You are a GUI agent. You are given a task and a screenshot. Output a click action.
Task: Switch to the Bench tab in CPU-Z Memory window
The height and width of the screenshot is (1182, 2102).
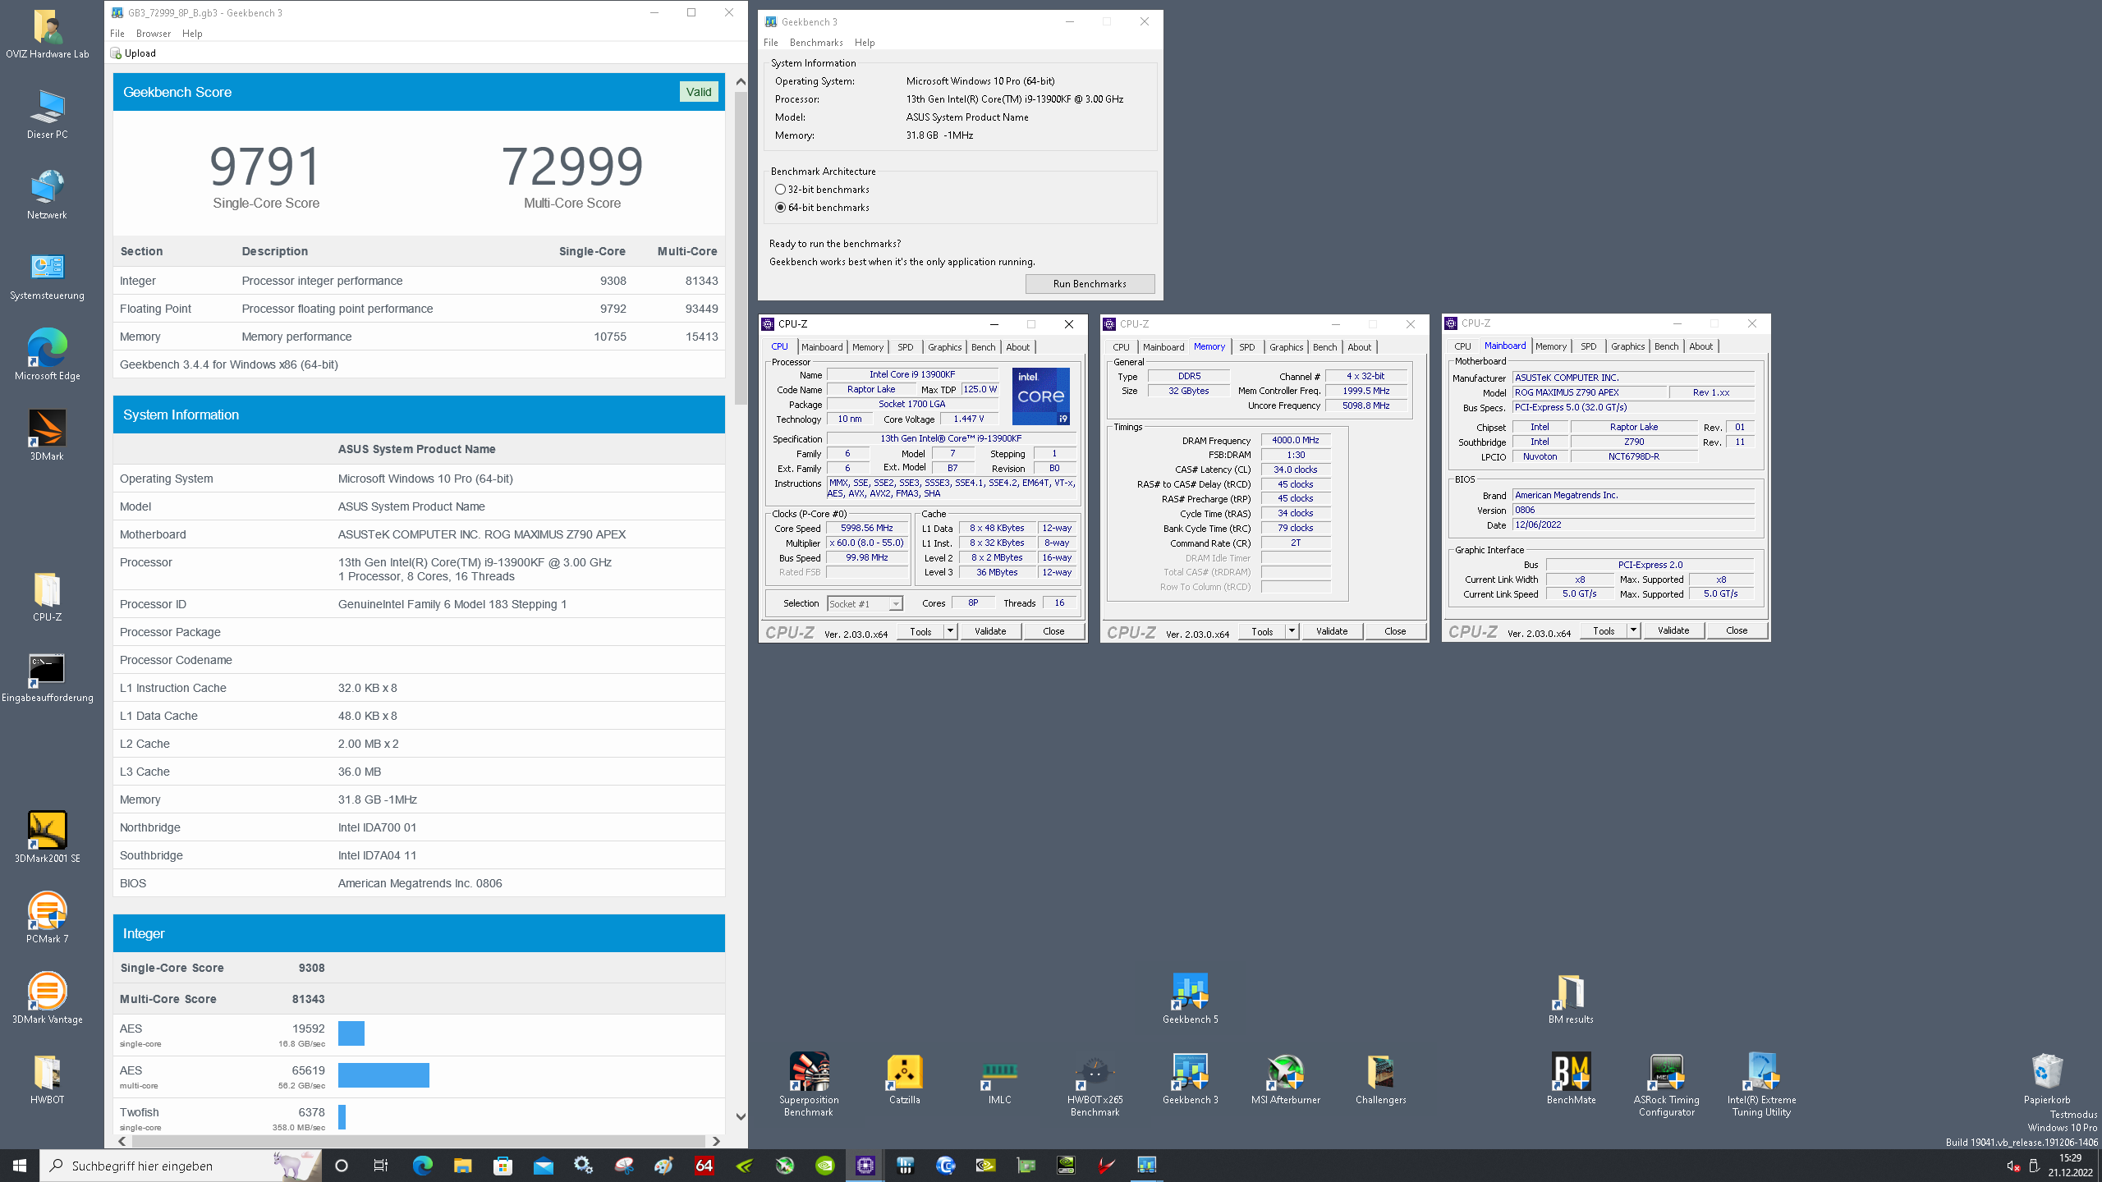coord(1324,347)
